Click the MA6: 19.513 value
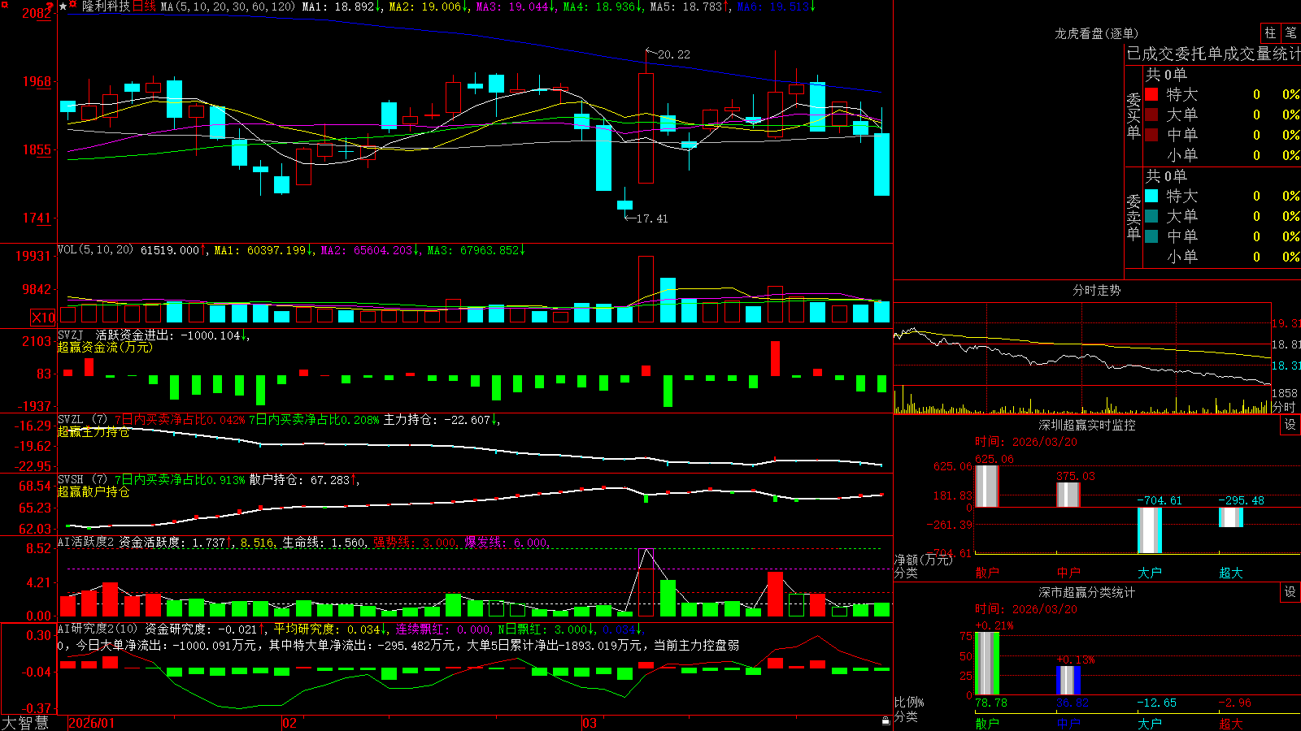 [773, 6]
